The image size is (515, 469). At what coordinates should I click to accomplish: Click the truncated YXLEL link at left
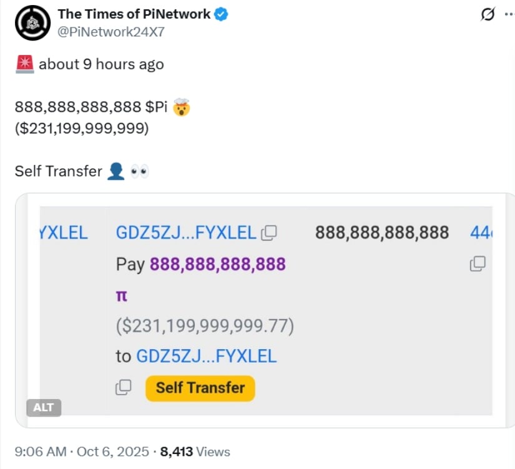pyautogui.click(x=64, y=233)
